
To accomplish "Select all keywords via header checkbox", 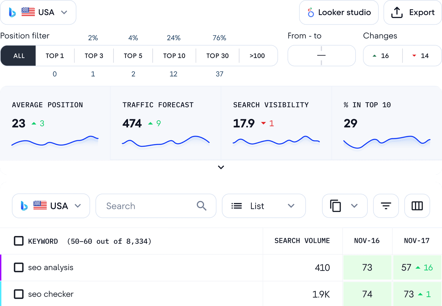I will coord(19,241).
